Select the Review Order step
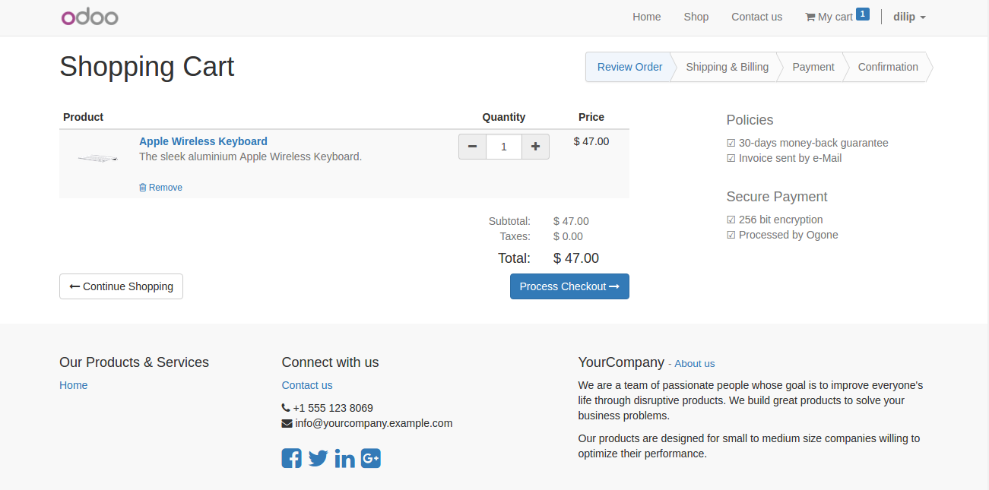Screen dimensions: 989x490 (629, 67)
